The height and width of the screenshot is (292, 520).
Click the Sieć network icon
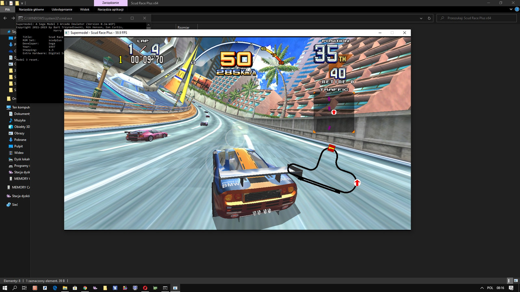click(9, 205)
